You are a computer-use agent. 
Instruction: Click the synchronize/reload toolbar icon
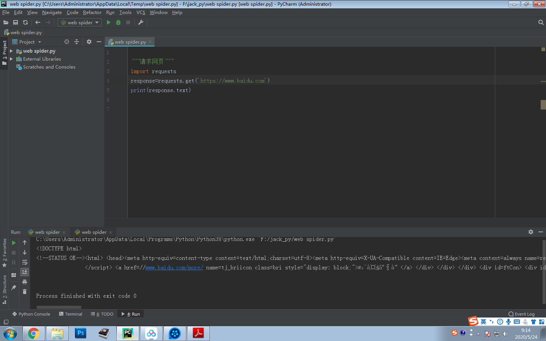tap(25, 22)
